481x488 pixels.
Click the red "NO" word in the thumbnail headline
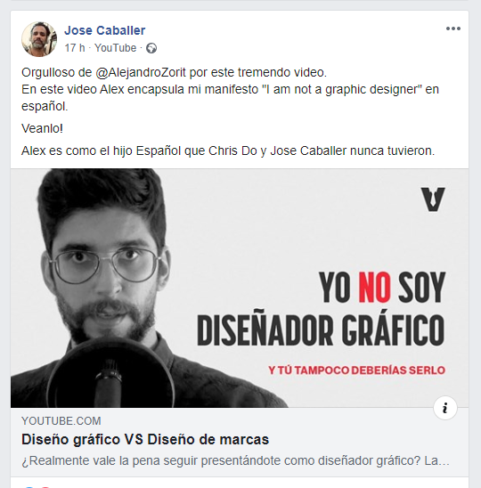[x=374, y=288]
